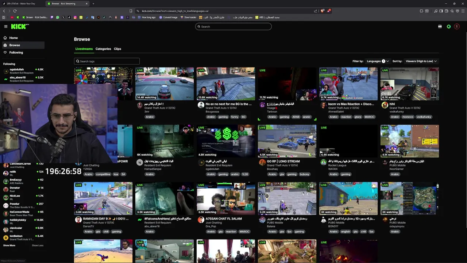Click the Bougassaa streamer avatar

click(x=201, y=105)
